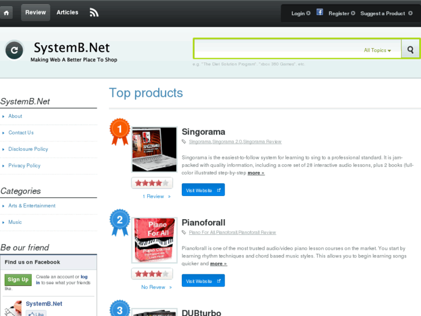Click the SystemB.Net site title text

[x=72, y=48]
